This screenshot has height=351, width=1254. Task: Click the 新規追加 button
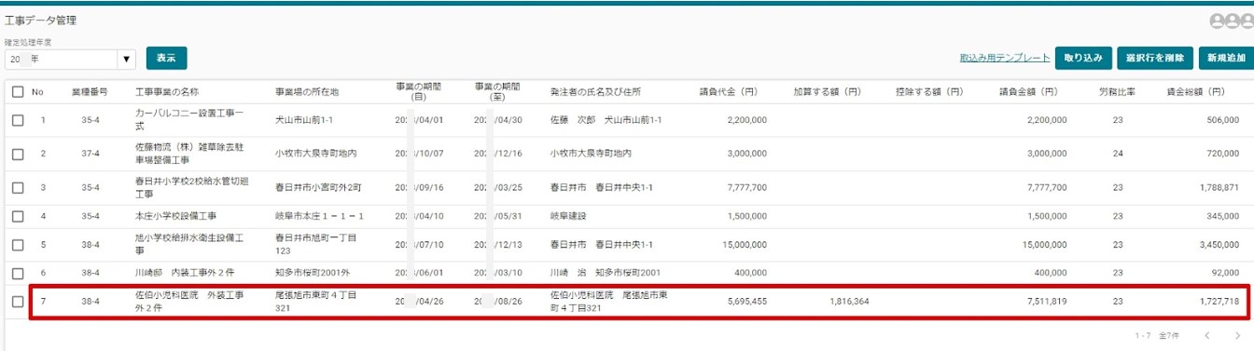[1225, 58]
